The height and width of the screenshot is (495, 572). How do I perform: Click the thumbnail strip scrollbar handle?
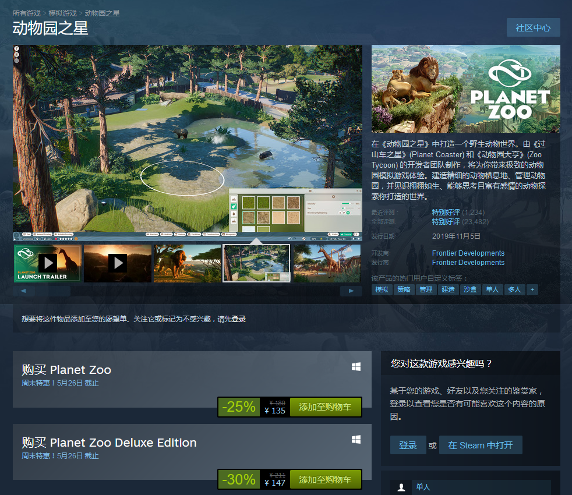click(53, 291)
